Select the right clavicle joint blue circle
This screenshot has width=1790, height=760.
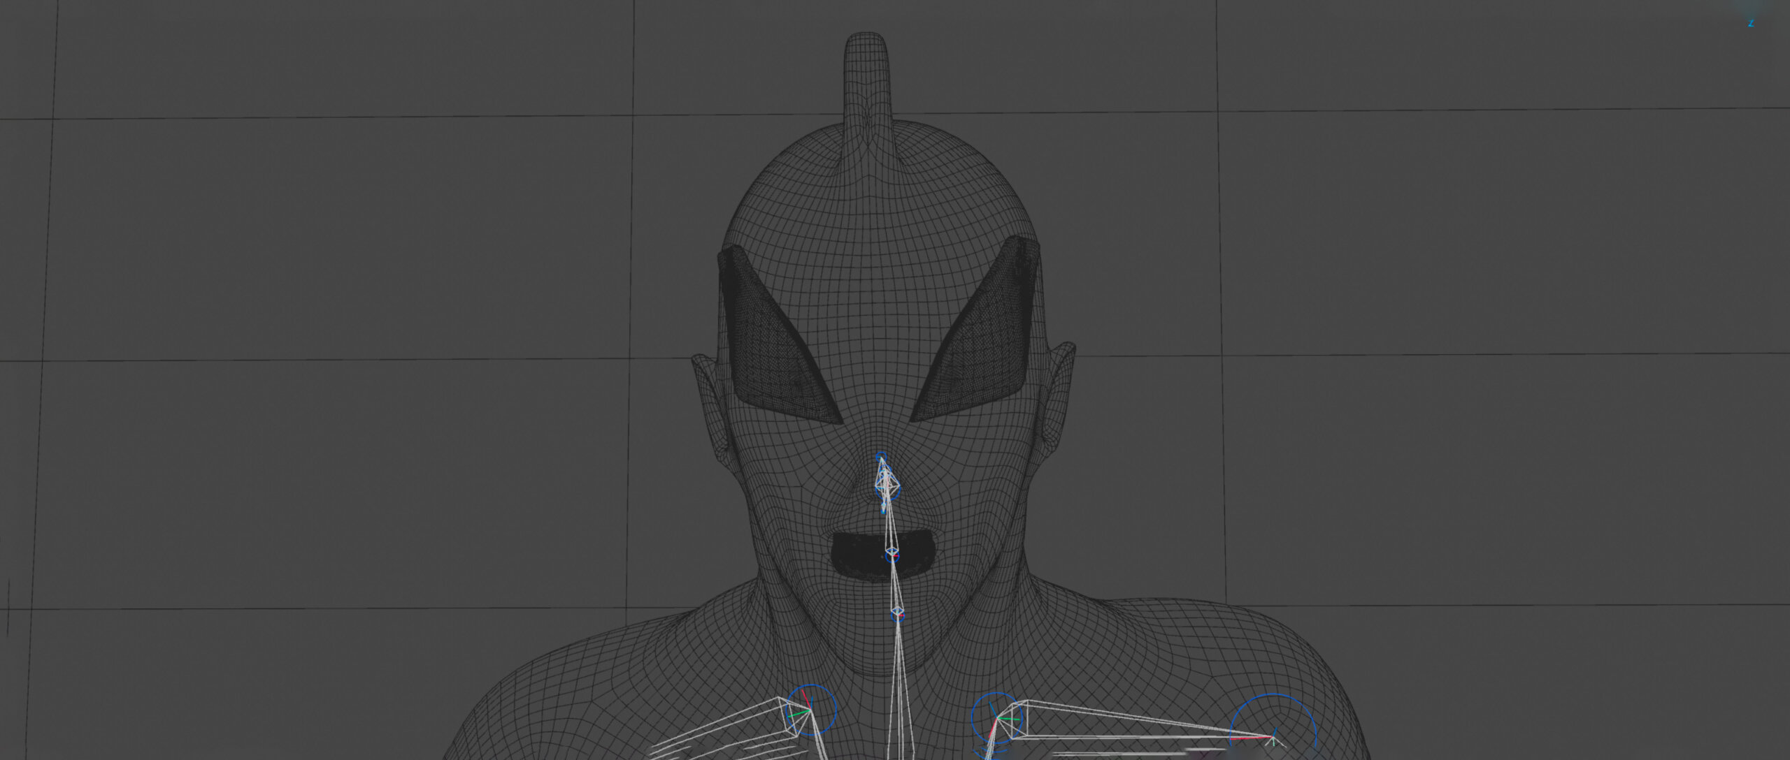997,718
